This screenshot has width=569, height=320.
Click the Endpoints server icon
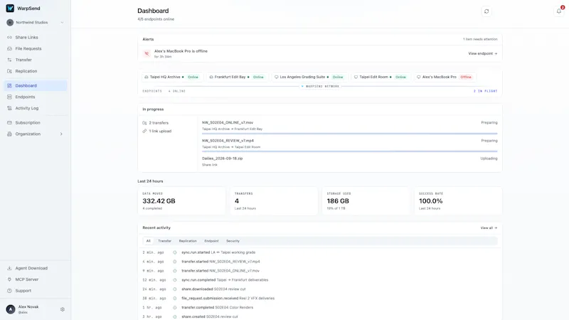[x=9, y=97]
